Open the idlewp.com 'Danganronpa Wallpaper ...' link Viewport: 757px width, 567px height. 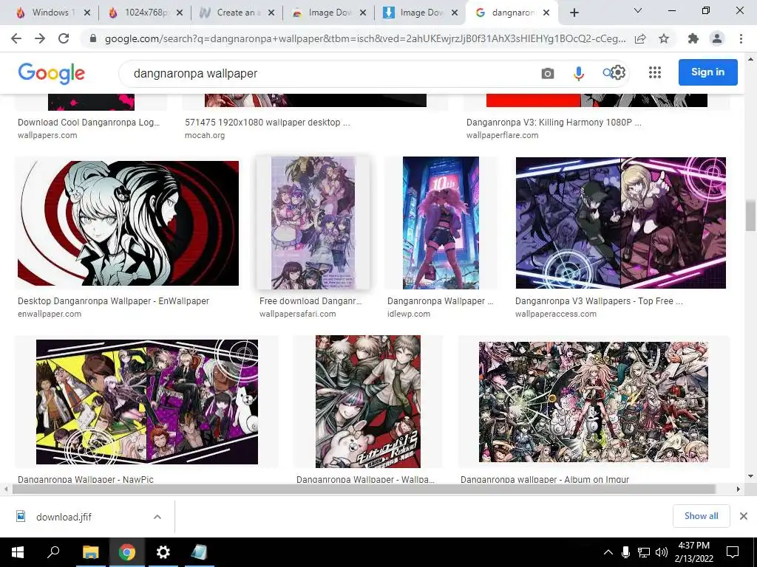click(x=441, y=301)
